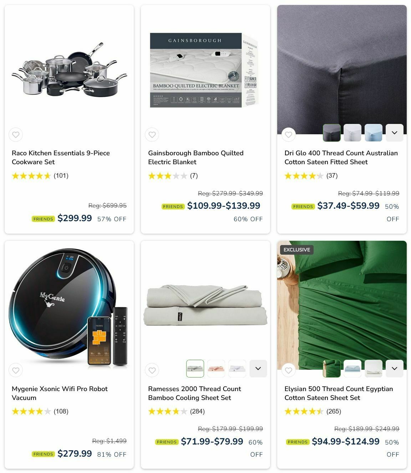This screenshot has width=411, height=473.
Task: Open Raco Kitchen Essentials 9-Piece Cookware Set title
Action: (61, 157)
